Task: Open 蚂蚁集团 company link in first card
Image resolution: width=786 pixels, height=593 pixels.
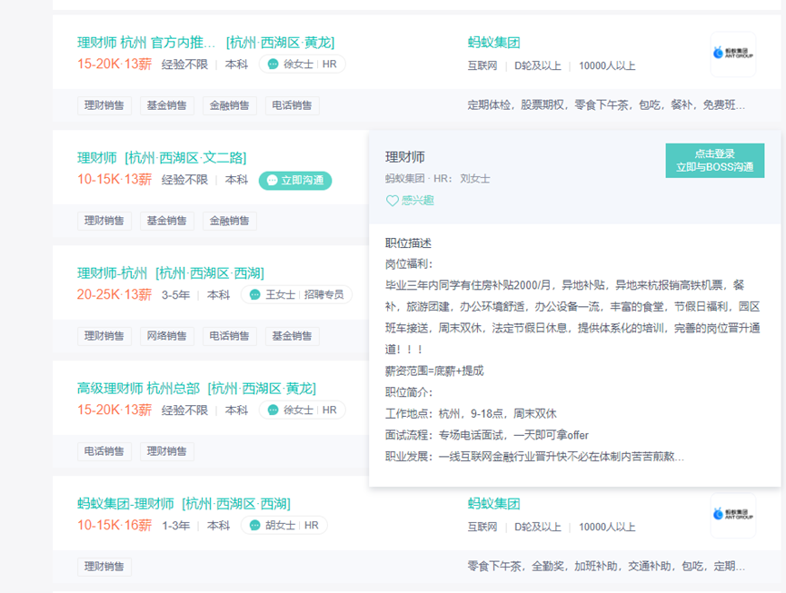Action: (x=493, y=43)
